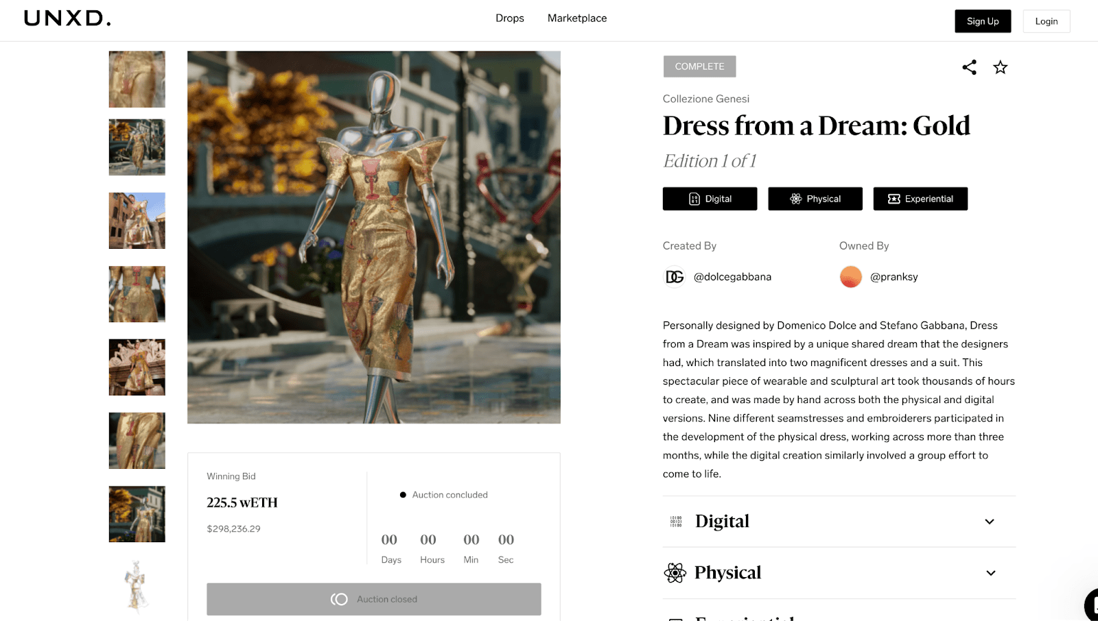Screen dimensions: 1098x621
Task: Open the @dolcegabbana creator profile link
Action: 732,277
